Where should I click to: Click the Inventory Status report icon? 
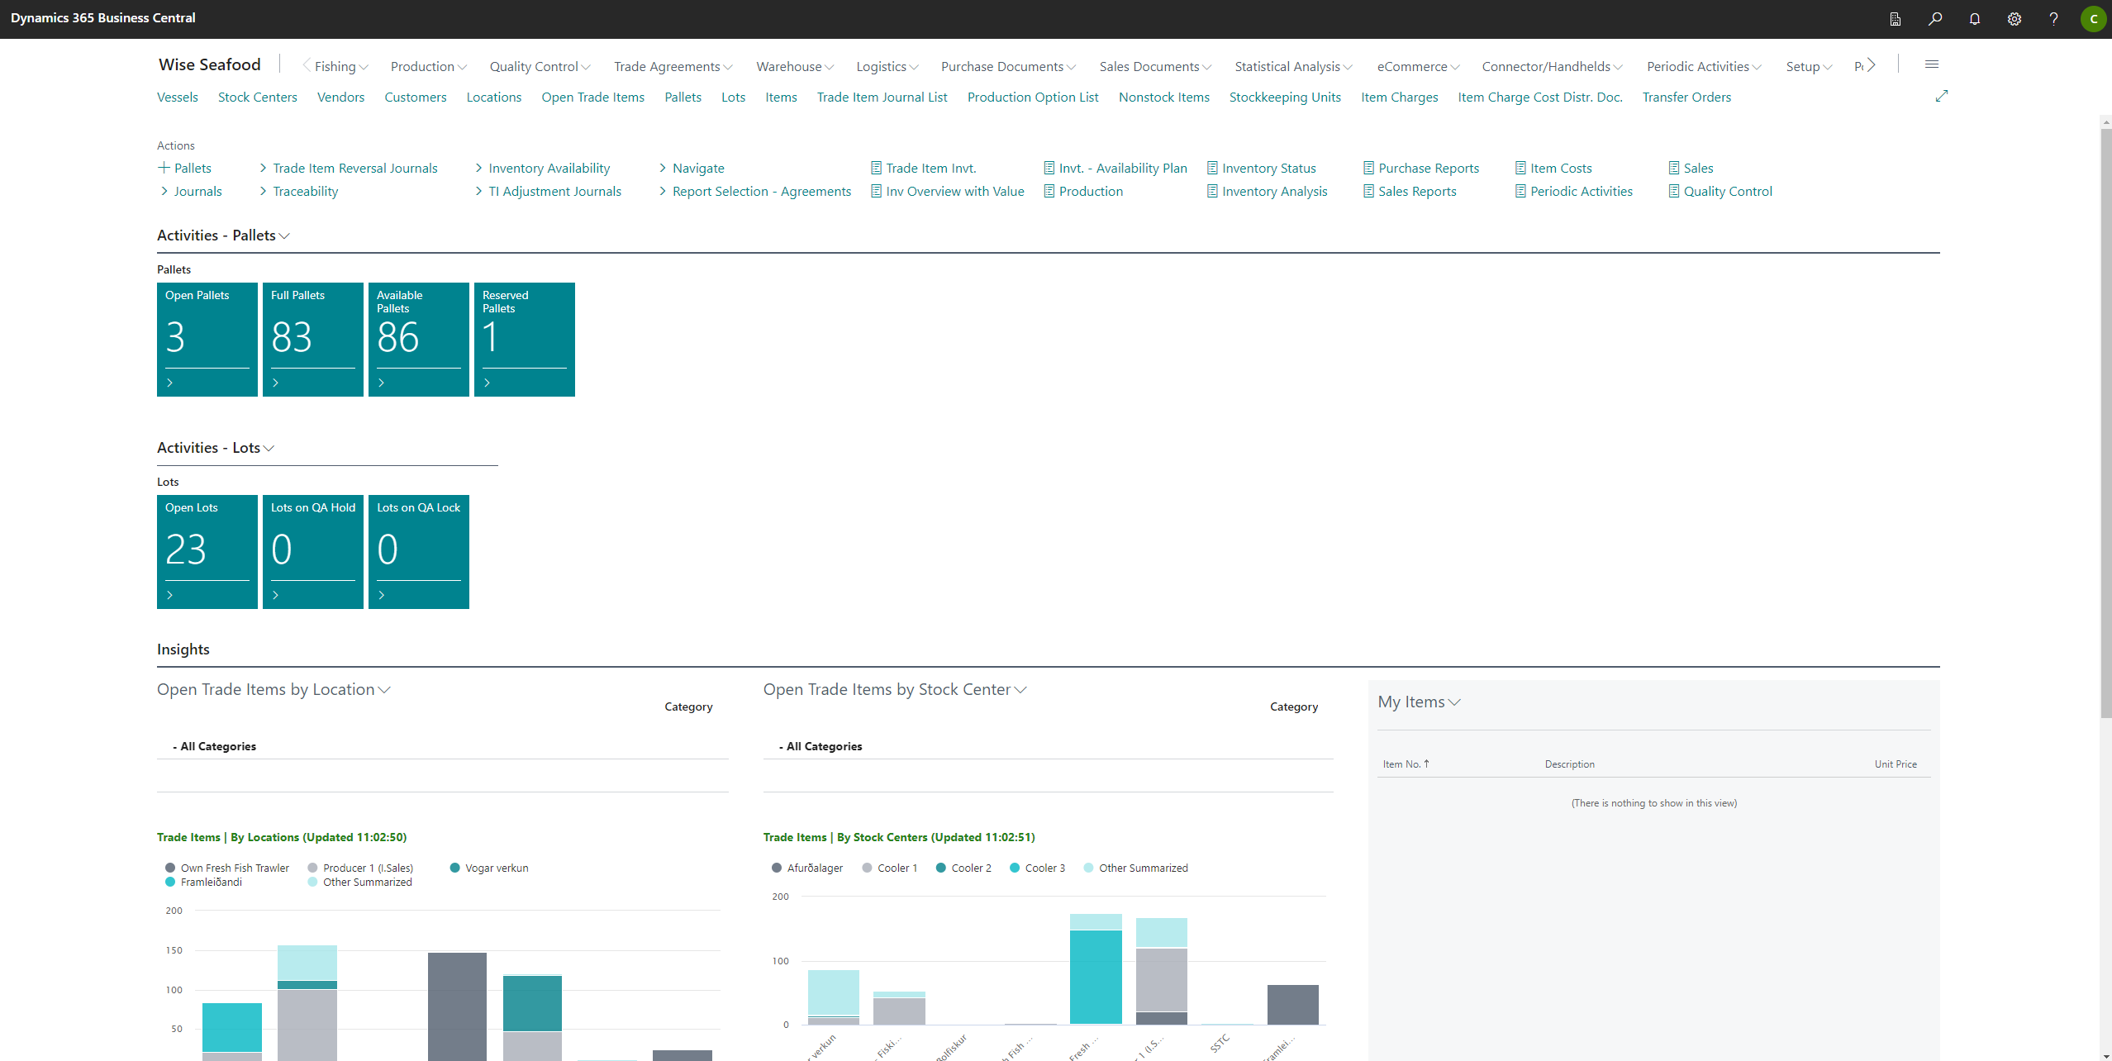1212,168
